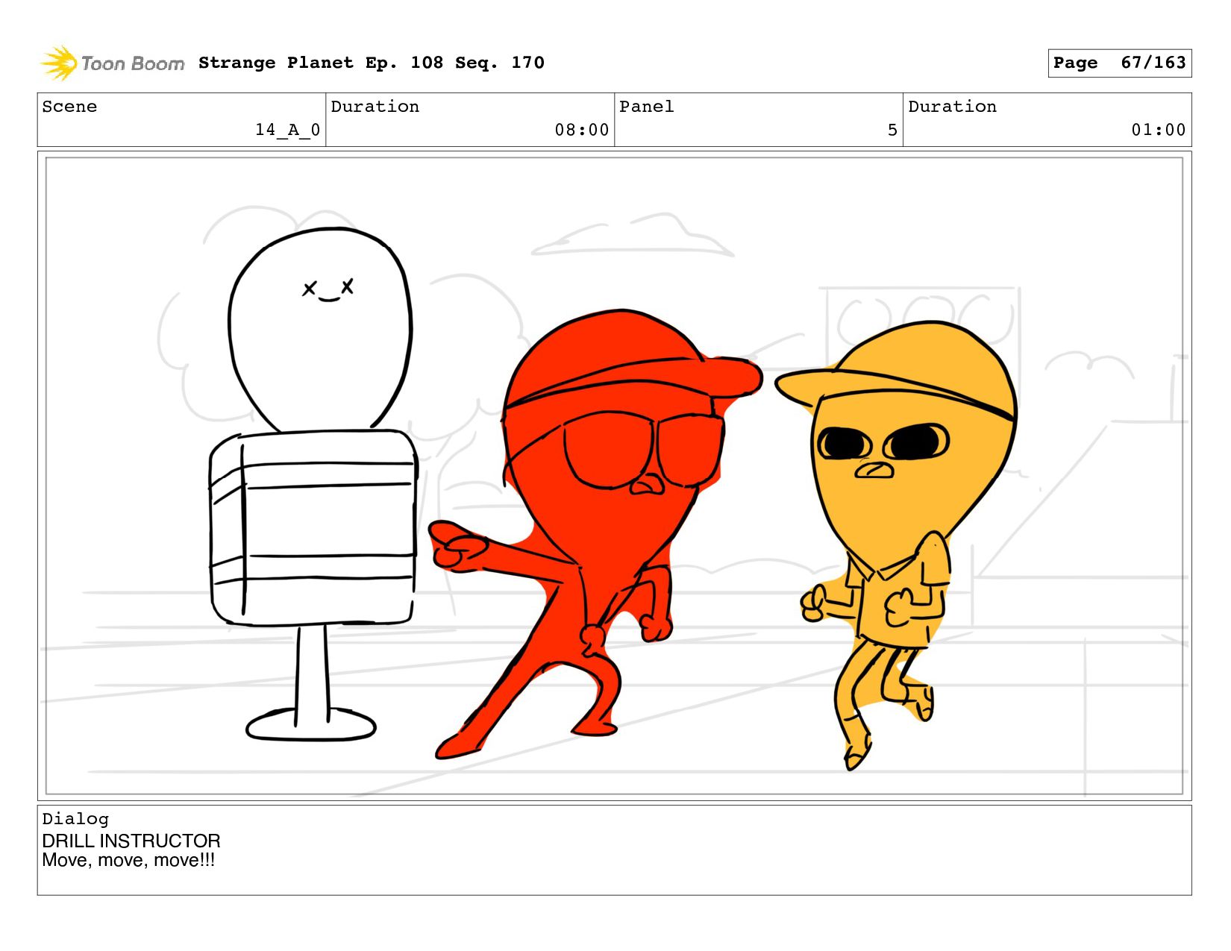The height and width of the screenshot is (951, 1231).
Task: Click the Page 67/163 indicator box
Action: click(x=1119, y=63)
